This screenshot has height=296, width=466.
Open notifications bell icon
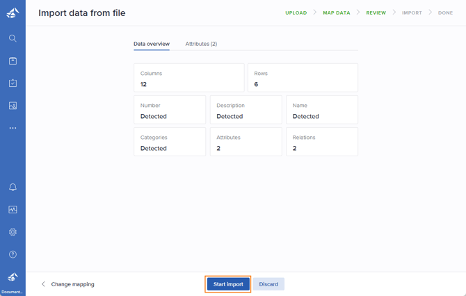pos(13,188)
